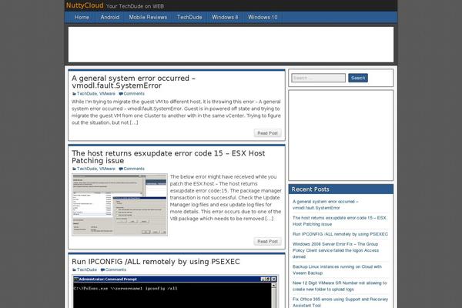This screenshot has width=462, height=308.
Task: Open the Android menu item
Action: [110, 17]
